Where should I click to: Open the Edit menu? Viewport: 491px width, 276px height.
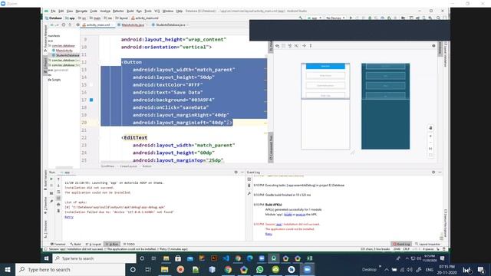click(x=61, y=11)
